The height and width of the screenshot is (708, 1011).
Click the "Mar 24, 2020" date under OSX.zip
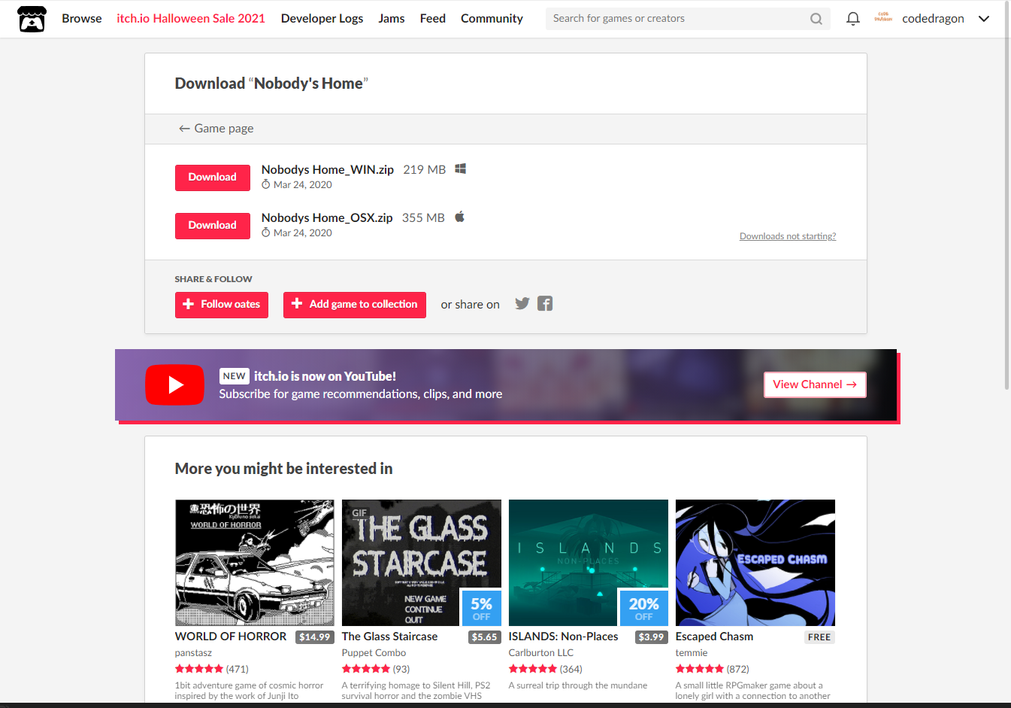[302, 233]
